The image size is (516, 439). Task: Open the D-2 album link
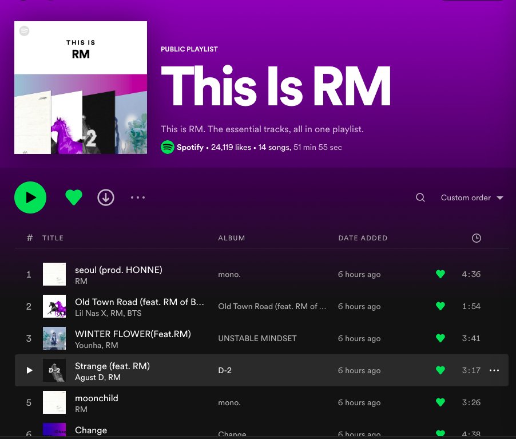225,370
